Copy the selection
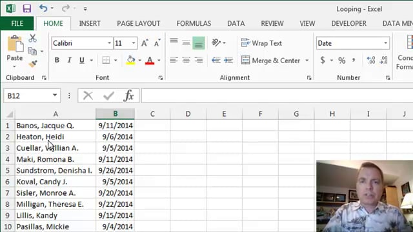This screenshot has height=232, width=413. click(x=32, y=51)
